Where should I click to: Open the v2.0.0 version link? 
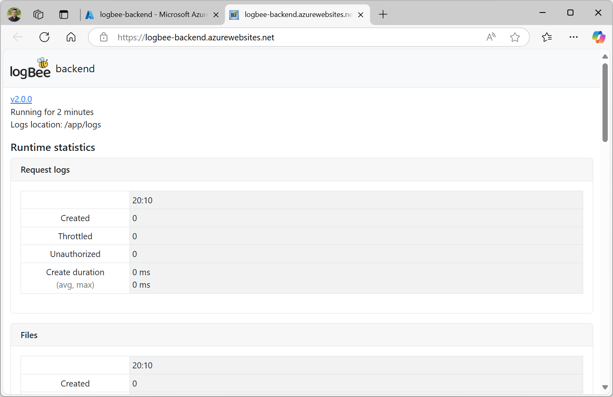coord(21,99)
